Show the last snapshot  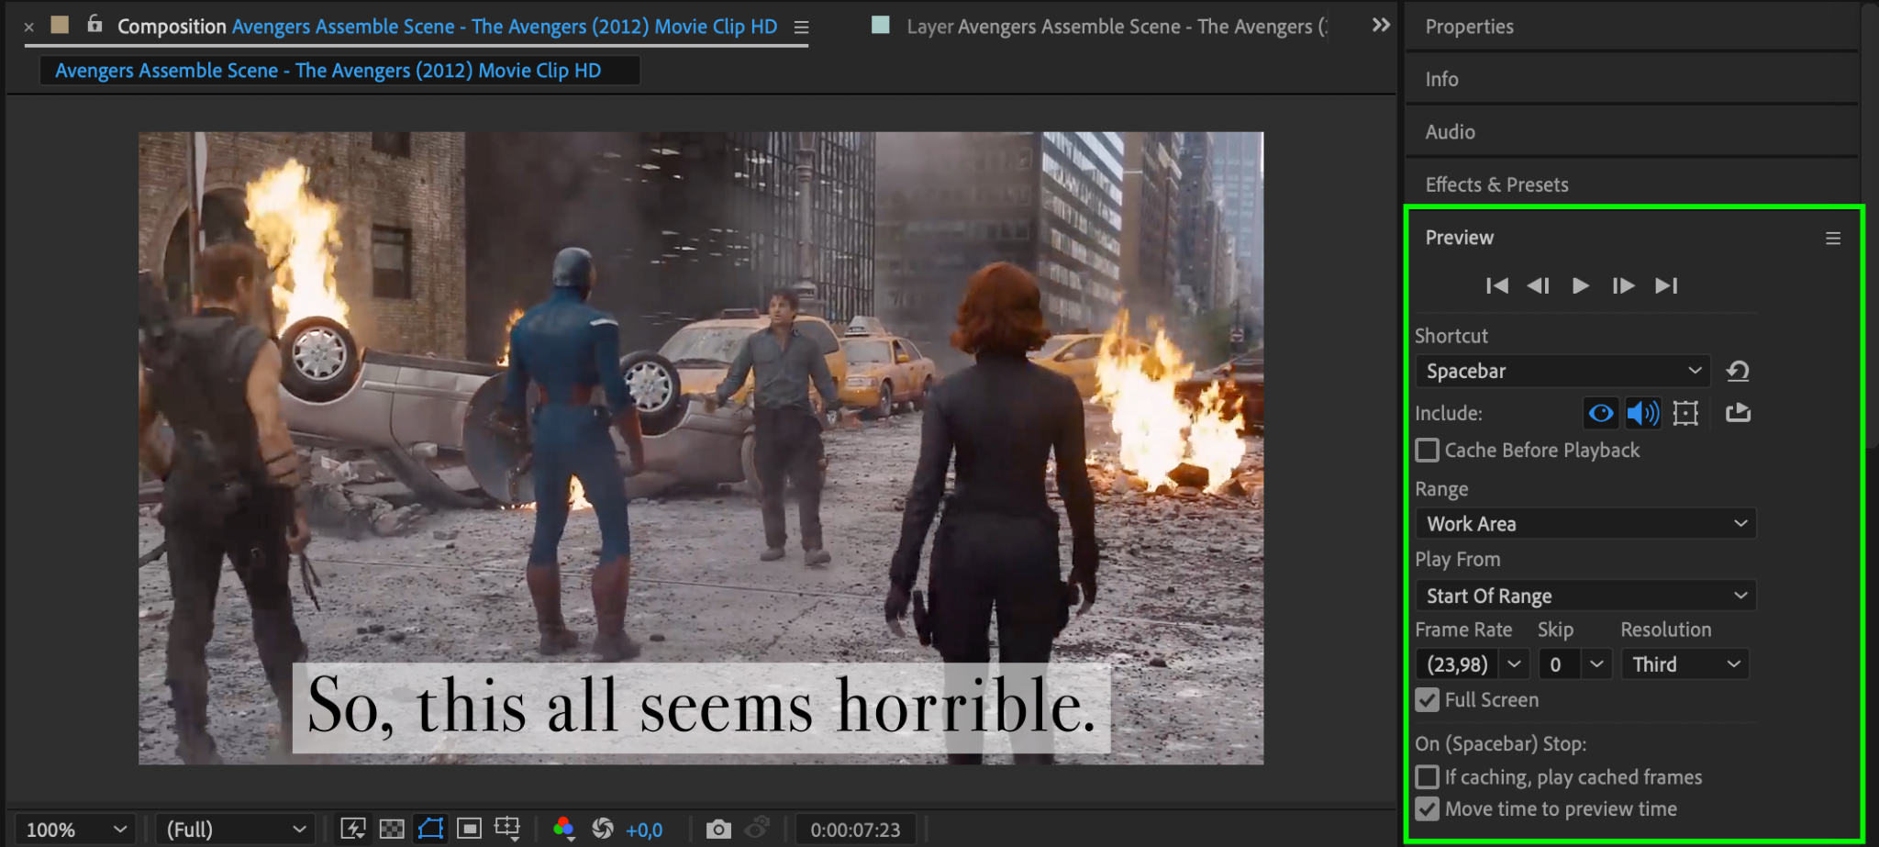pos(757,830)
